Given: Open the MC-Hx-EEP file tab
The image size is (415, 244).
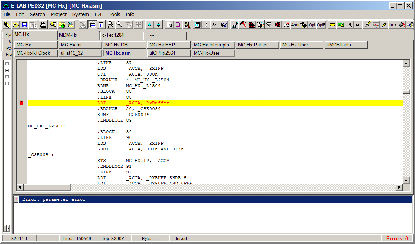Looking at the screenshot, I should tap(169, 45).
